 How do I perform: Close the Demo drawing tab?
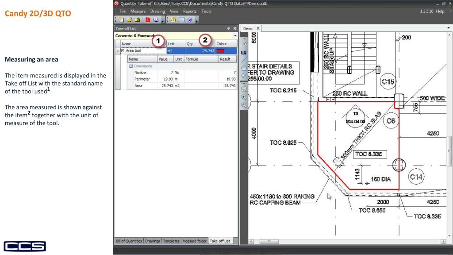click(258, 28)
